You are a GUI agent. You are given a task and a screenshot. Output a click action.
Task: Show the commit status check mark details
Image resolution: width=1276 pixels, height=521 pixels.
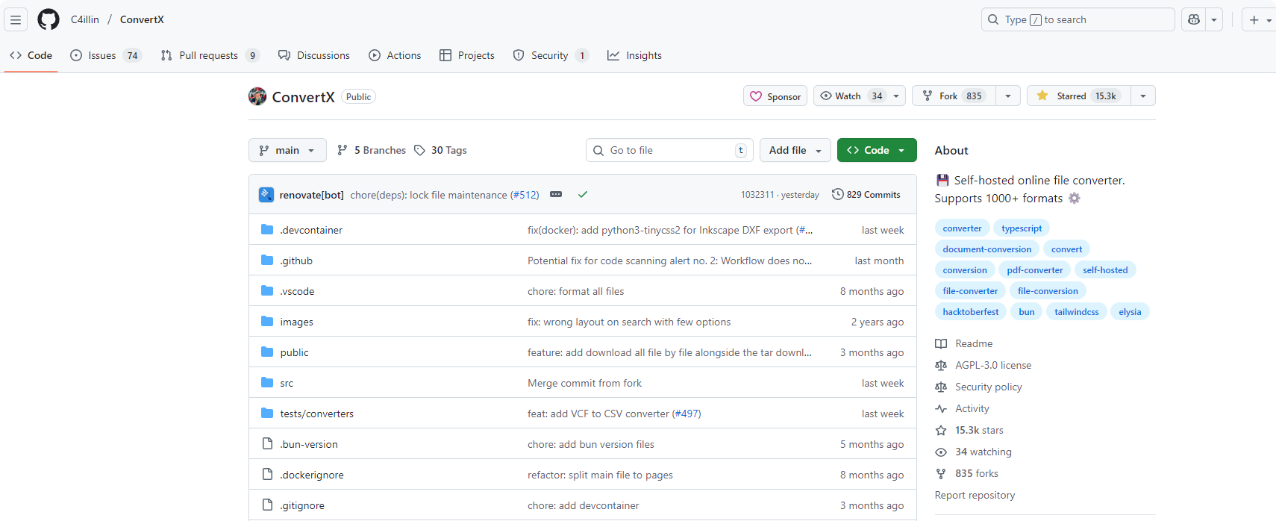(583, 194)
